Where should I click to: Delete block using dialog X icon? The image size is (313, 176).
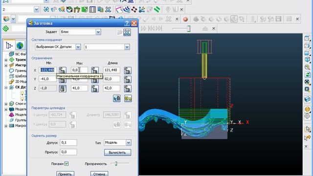pyautogui.click(x=127, y=32)
